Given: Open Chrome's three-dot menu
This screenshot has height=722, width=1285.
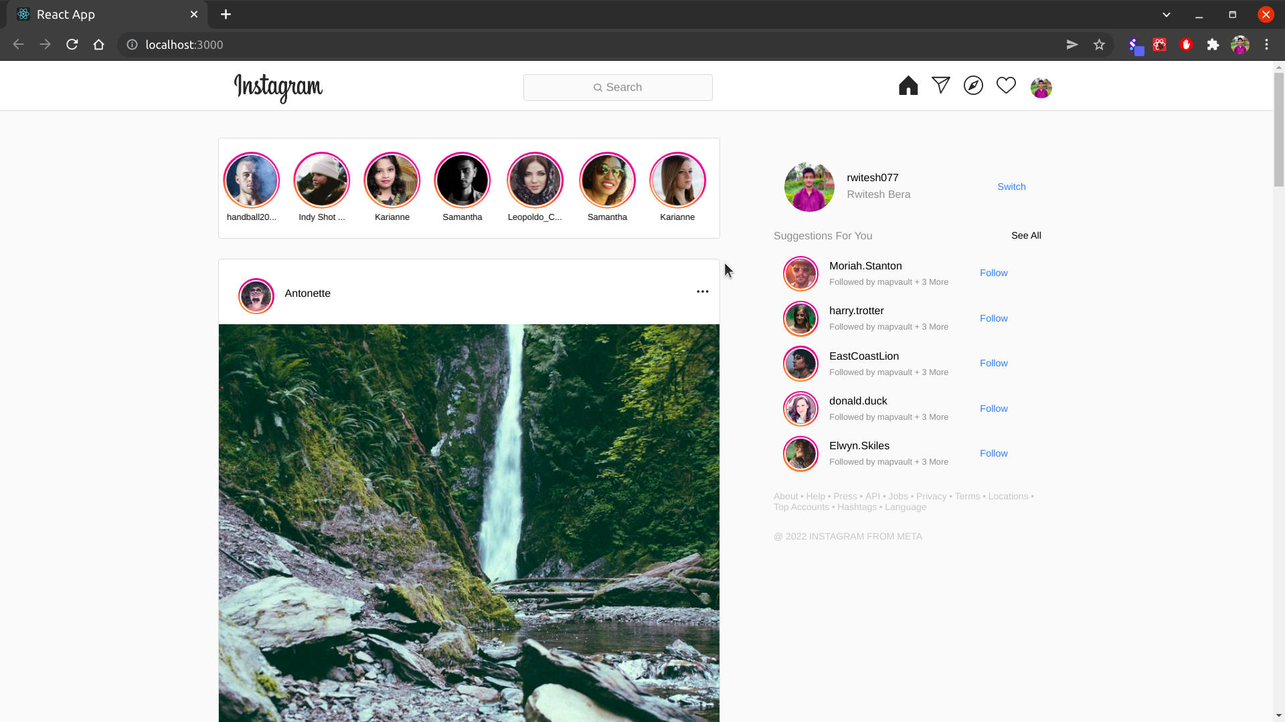Looking at the screenshot, I should click(x=1266, y=45).
